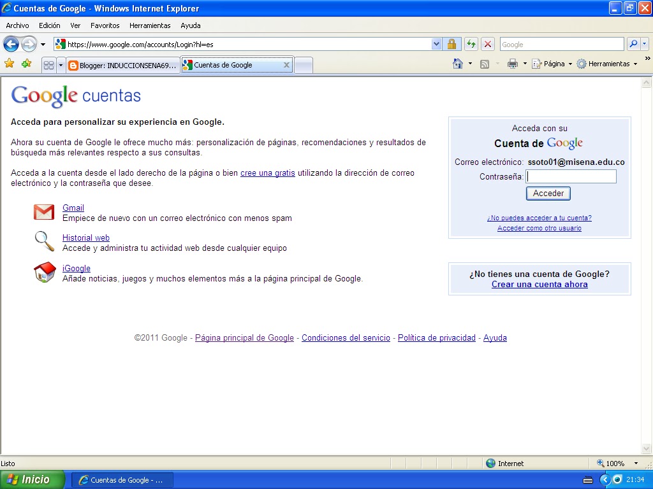The width and height of the screenshot is (653, 489).
Task: Open the address bar history dropdown
Action: click(436, 44)
